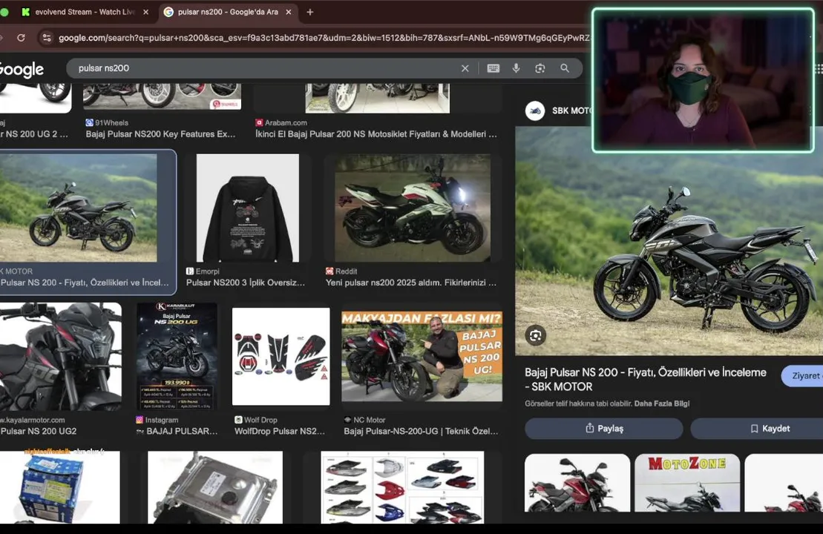Screen dimensions: 823x534
Task: Click Reddit source favicon
Action: coord(329,271)
